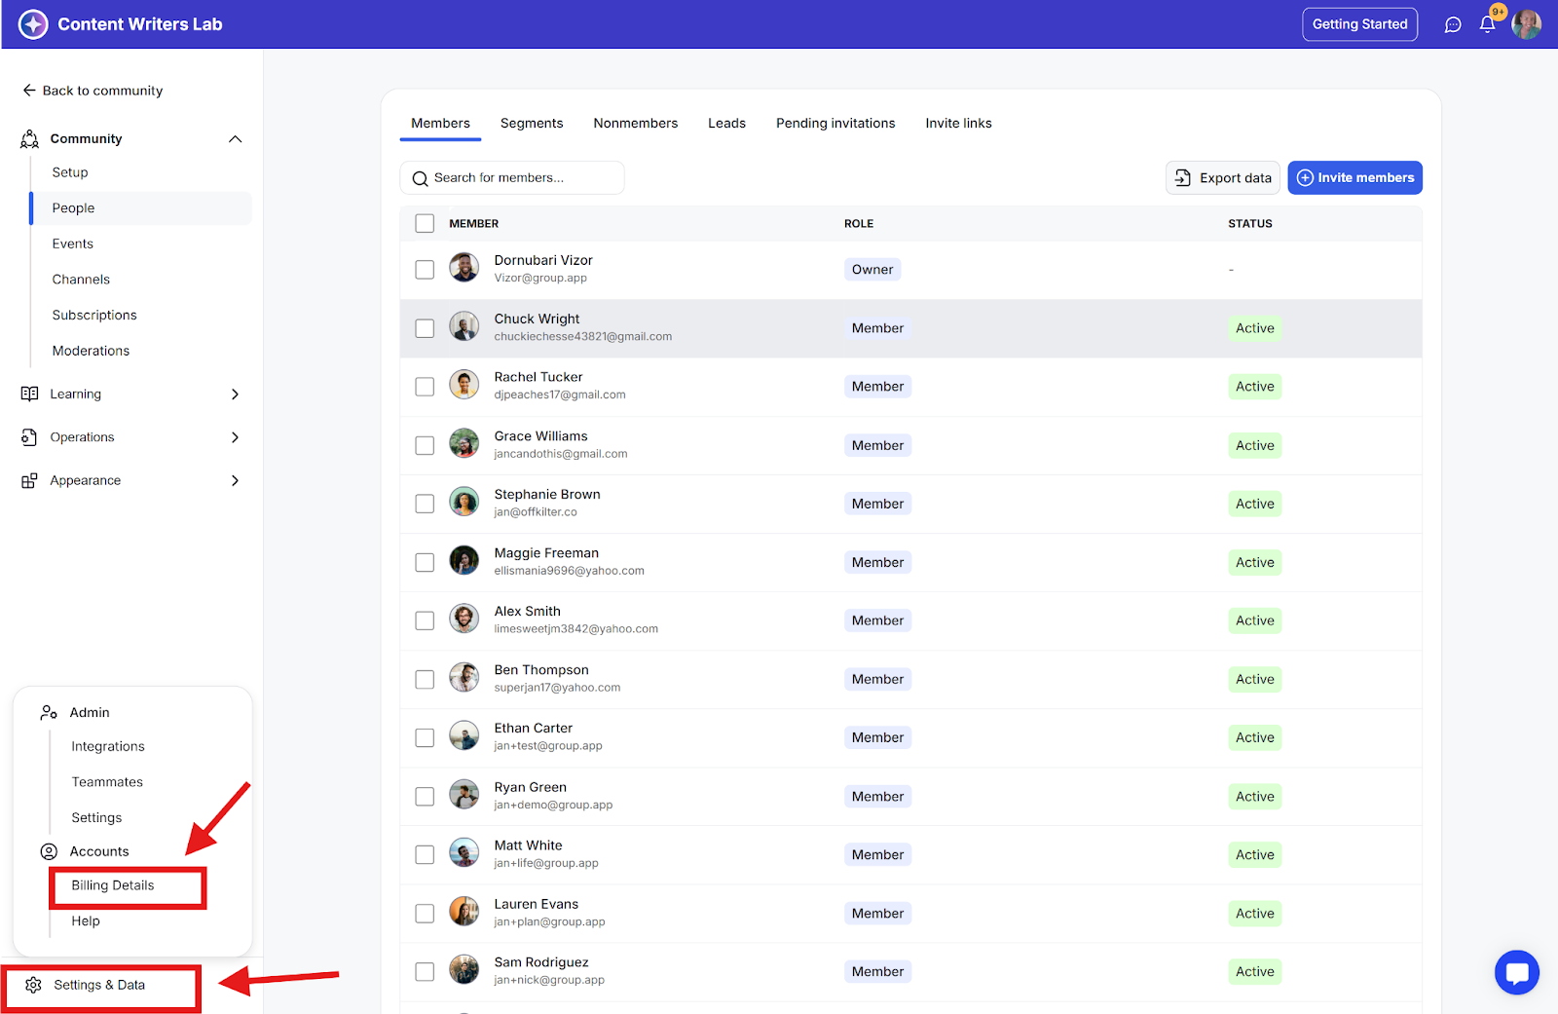1558x1014 pixels.
Task: Open the live chat support widget
Action: tap(1516, 972)
